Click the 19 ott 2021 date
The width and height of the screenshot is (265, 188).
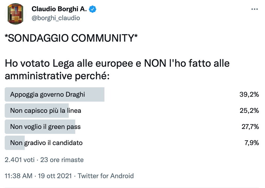[53, 176]
